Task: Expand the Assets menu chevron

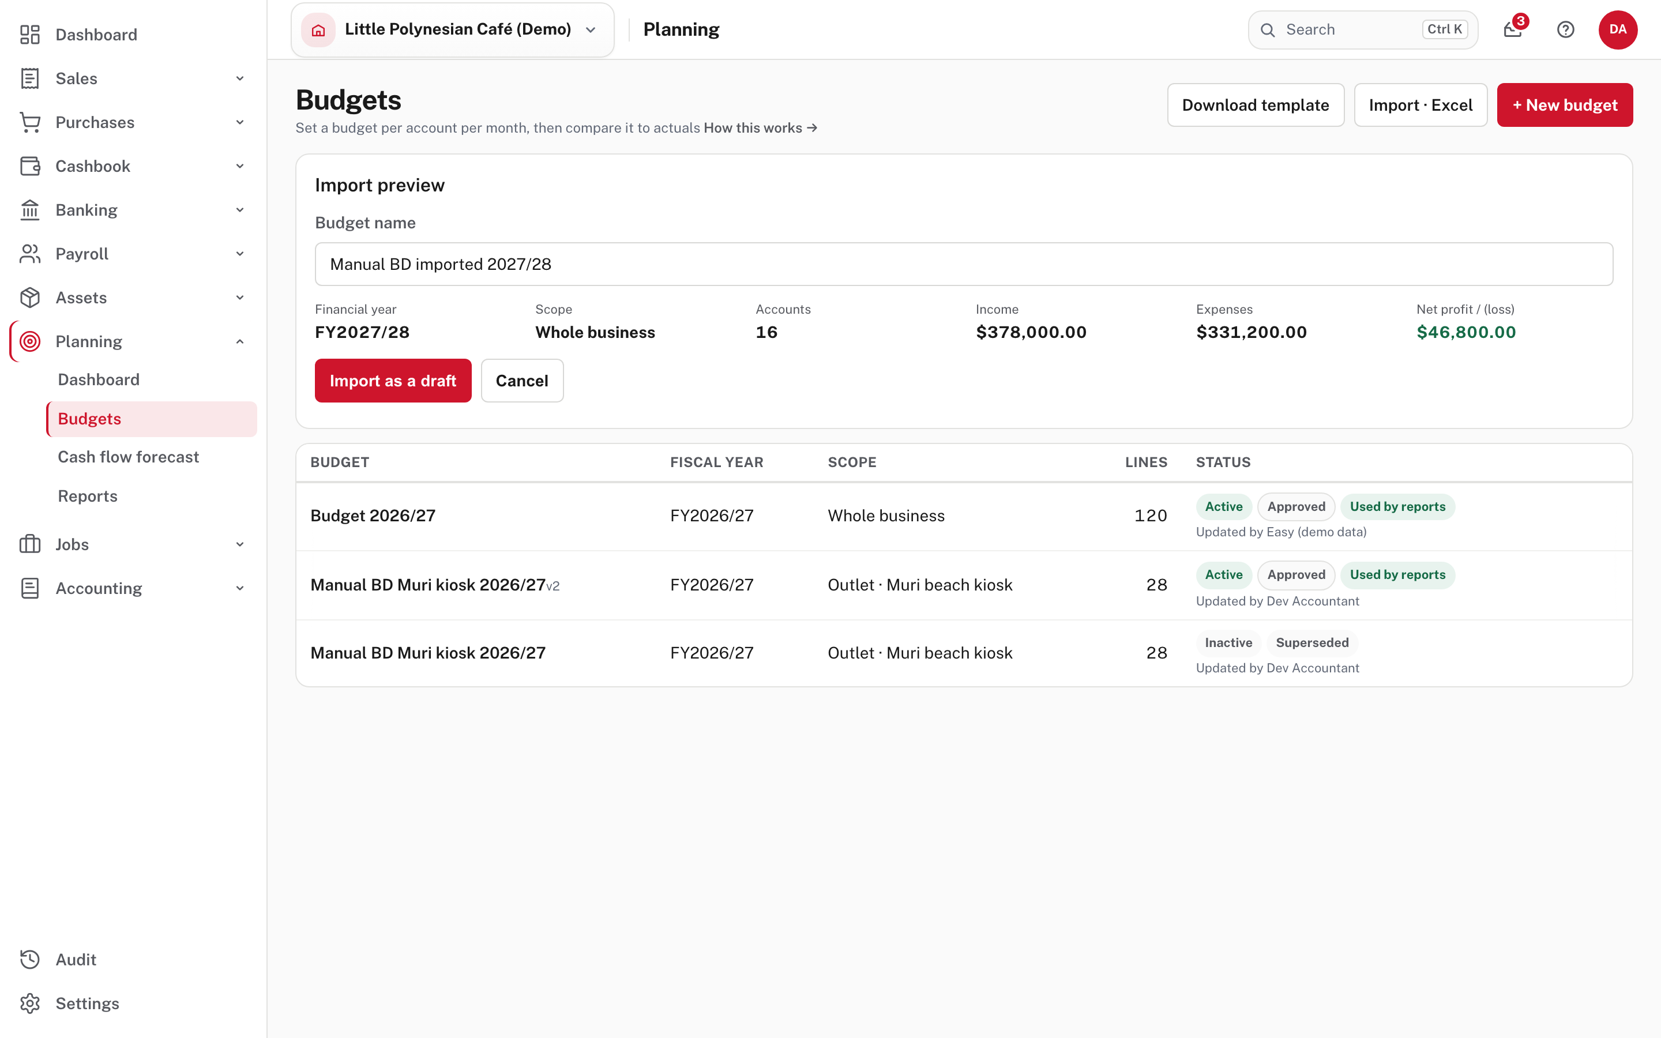Action: click(x=240, y=298)
